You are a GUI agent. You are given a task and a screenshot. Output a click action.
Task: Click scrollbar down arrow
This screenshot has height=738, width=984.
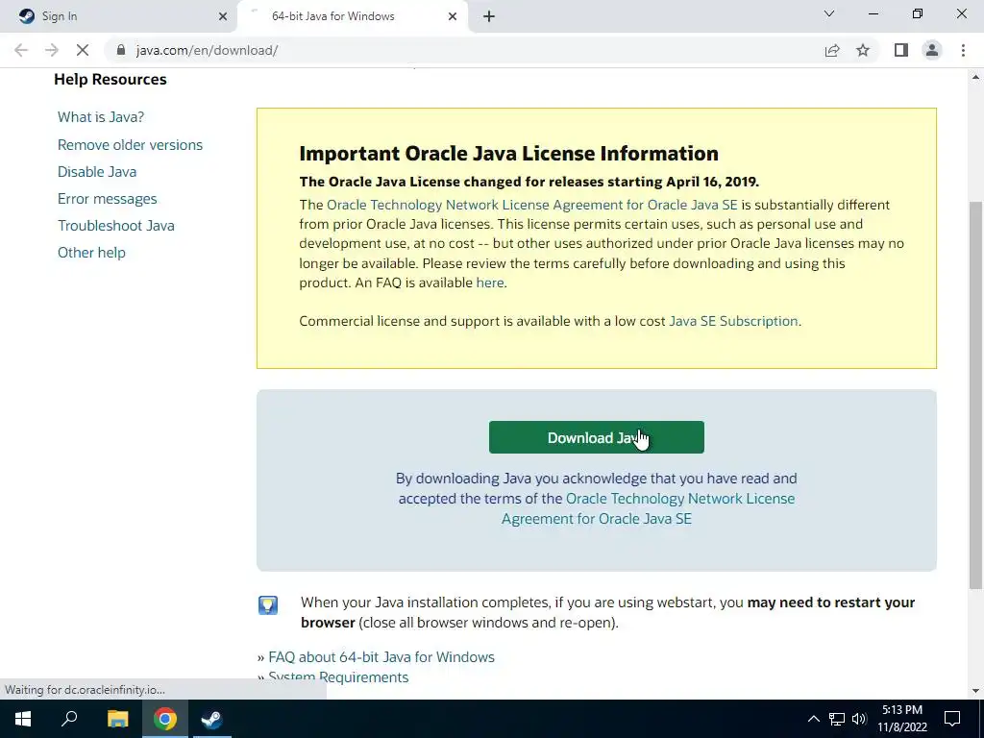pyautogui.click(x=975, y=691)
